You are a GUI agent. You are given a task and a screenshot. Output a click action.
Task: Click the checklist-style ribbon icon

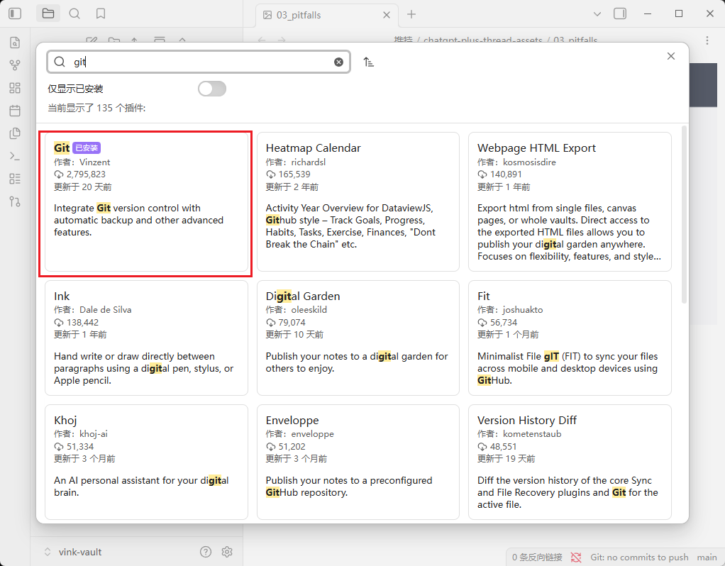coord(15,179)
